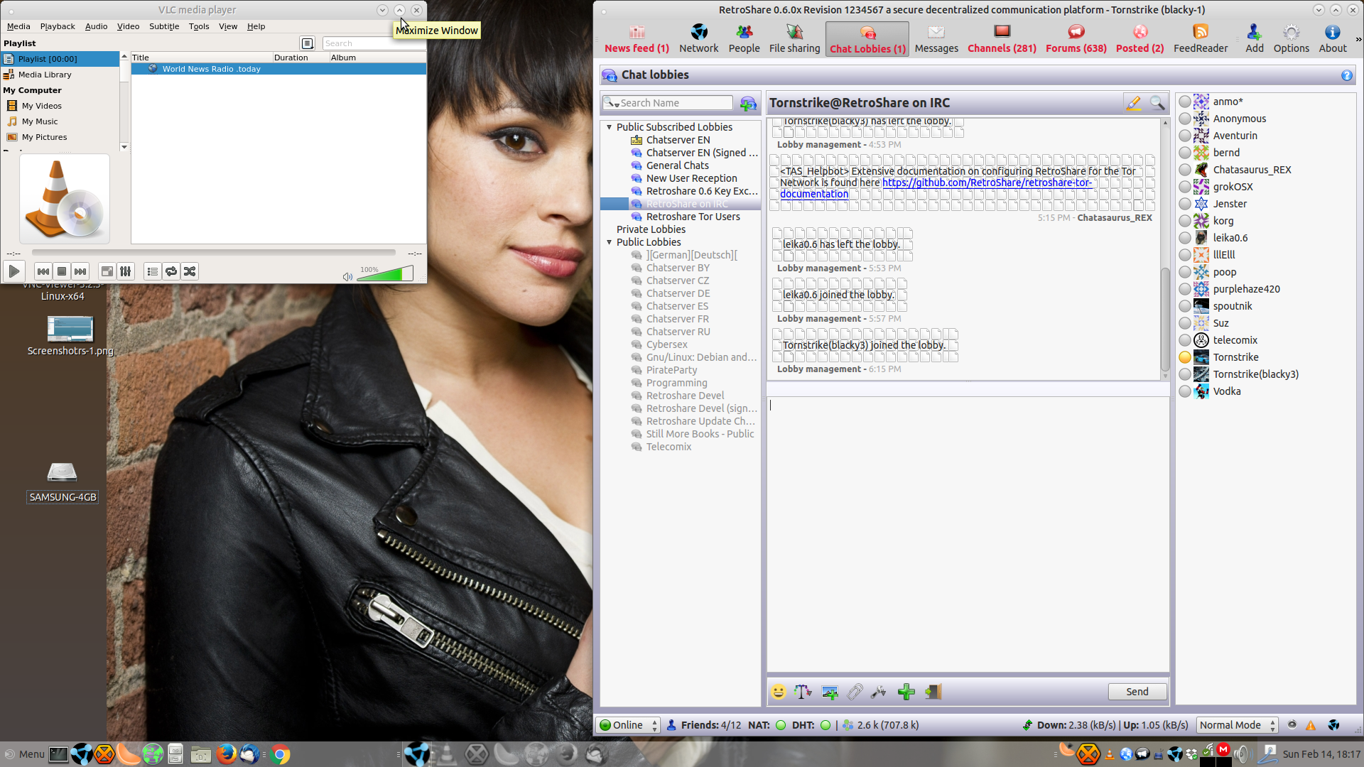The width and height of the screenshot is (1364, 767).
Task: Click the magnifier search icon in lobby header
Action: [x=1157, y=103]
